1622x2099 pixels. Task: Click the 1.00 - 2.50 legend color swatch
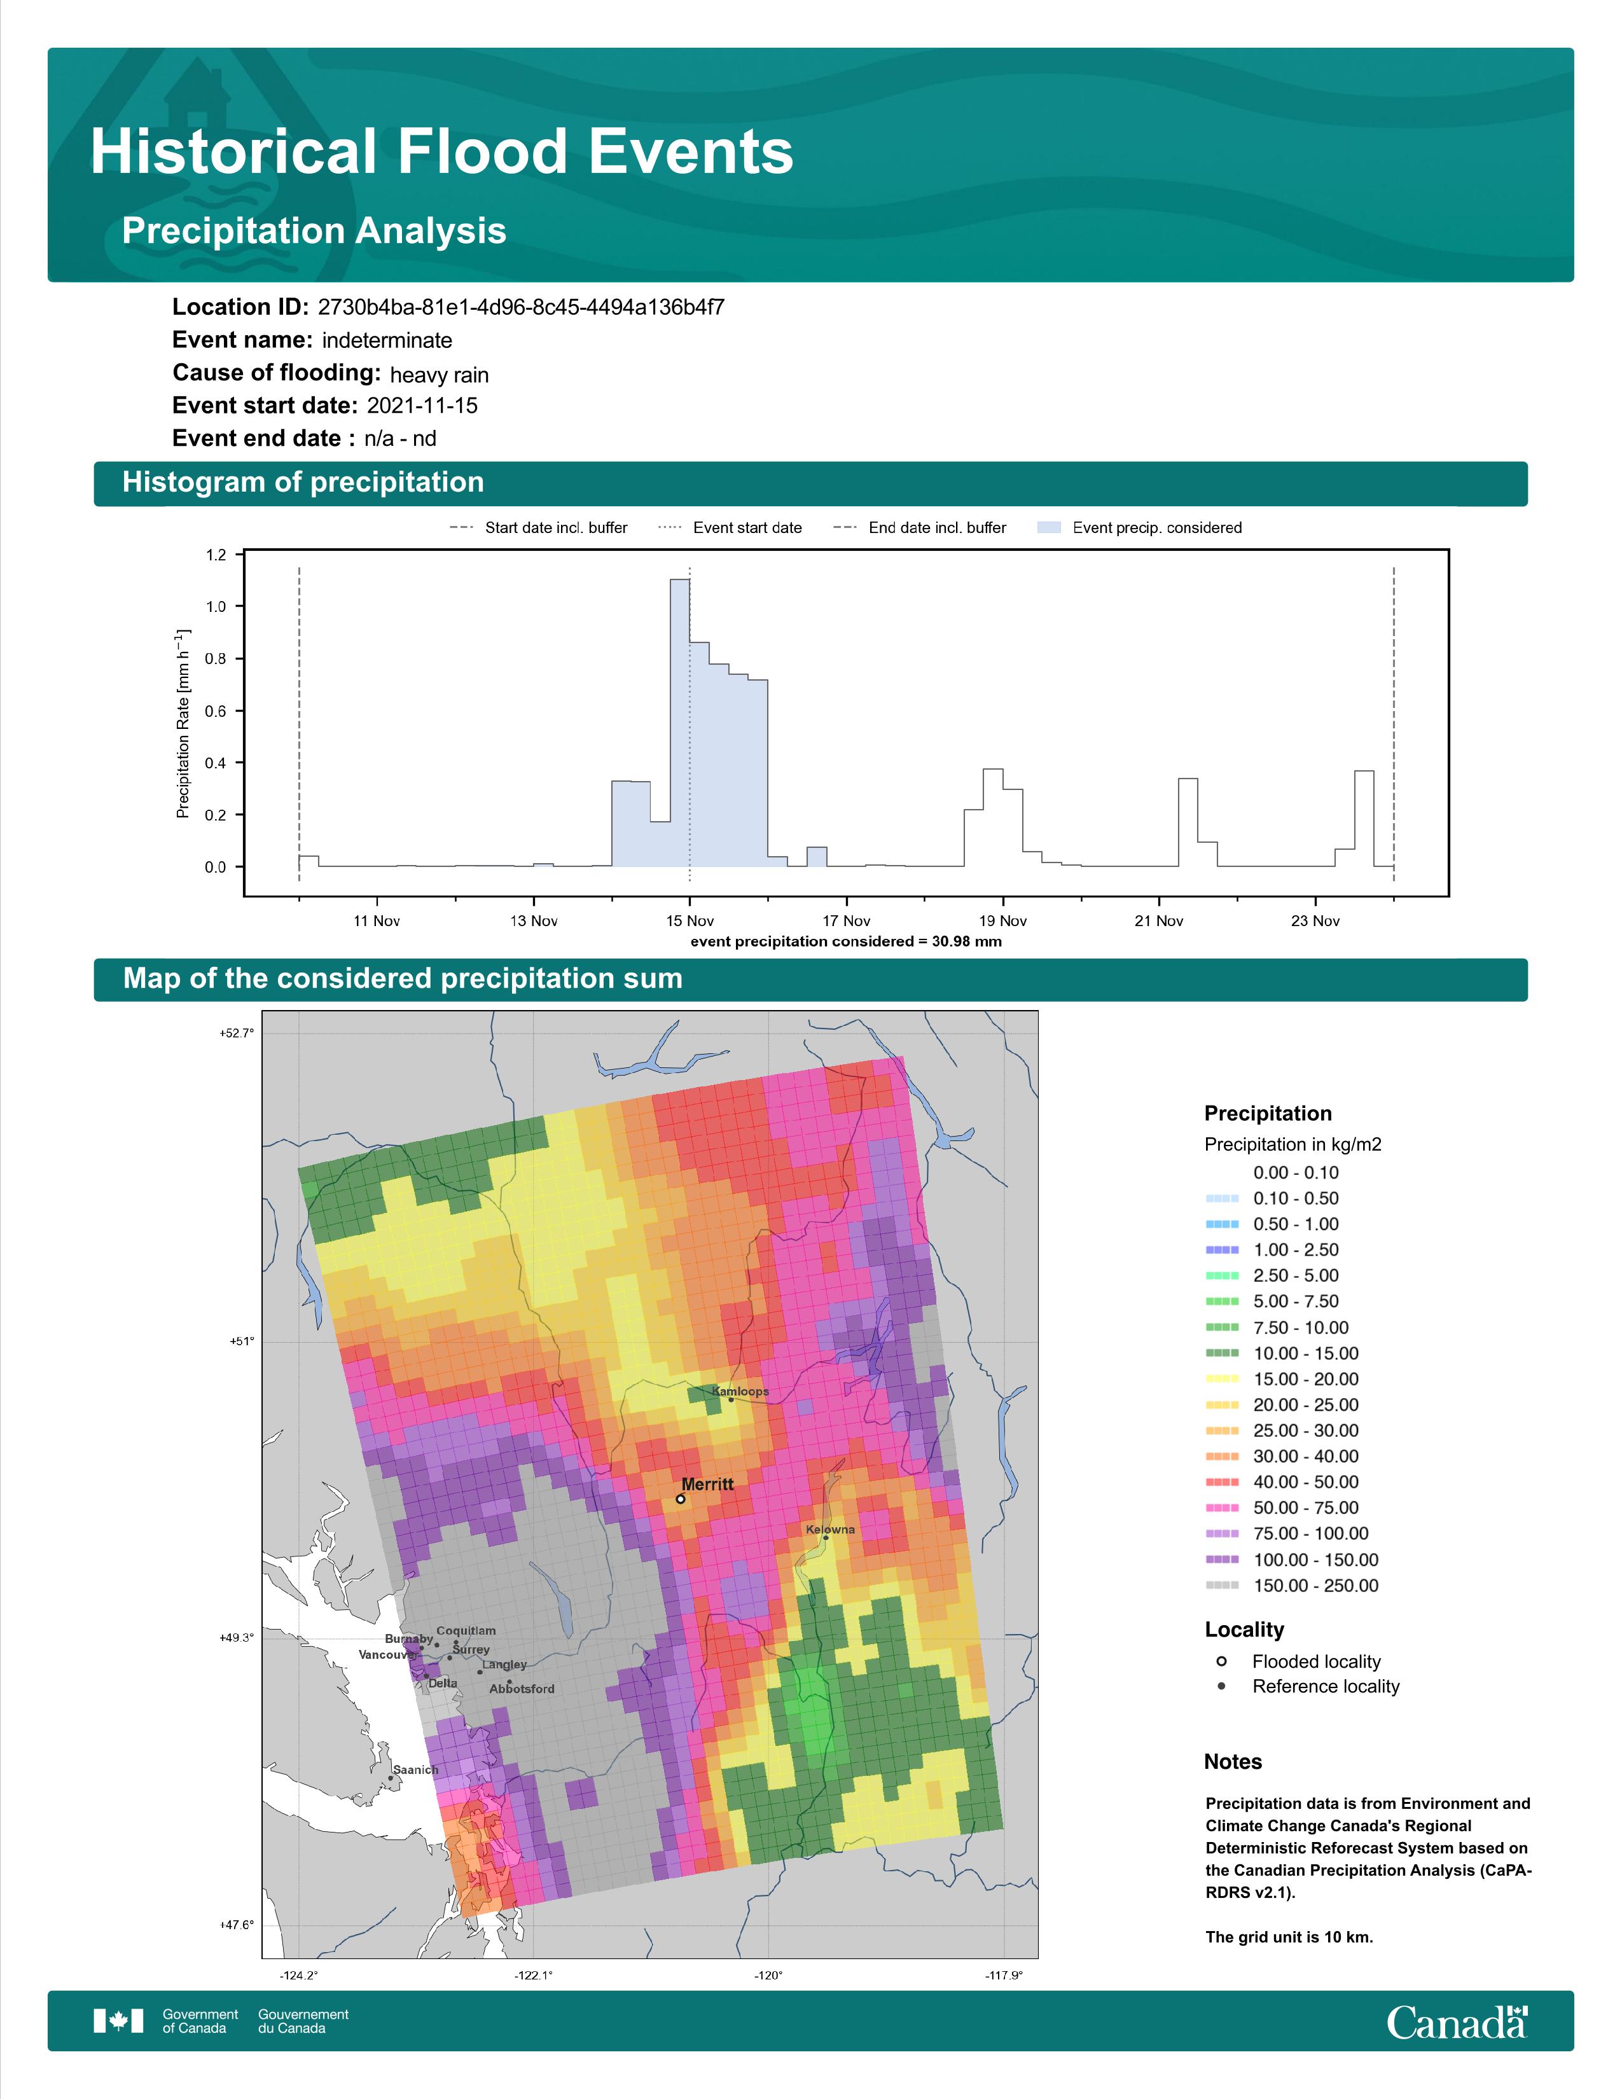[1221, 1250]
